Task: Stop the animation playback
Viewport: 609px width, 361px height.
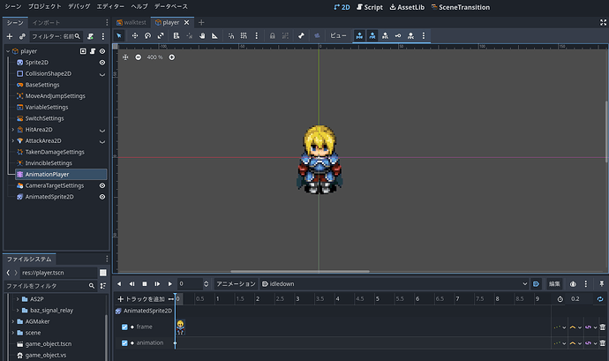Action: (145, 284)
